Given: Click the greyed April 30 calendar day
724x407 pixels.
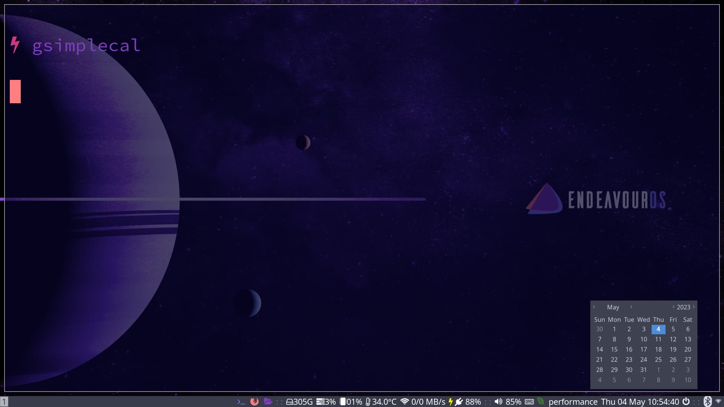Looking at the screenshot, I should tap(600, 329).
